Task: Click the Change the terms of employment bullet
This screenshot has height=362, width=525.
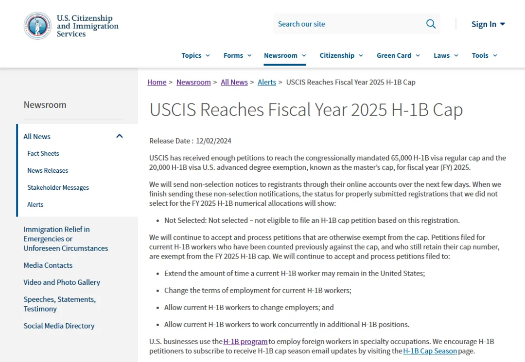Action: (x=258, y=291)
